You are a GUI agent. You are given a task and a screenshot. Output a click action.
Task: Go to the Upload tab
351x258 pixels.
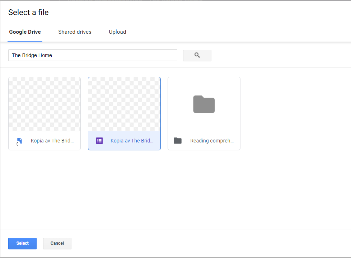point(117,32)
